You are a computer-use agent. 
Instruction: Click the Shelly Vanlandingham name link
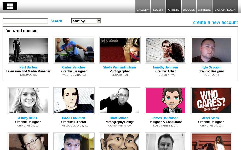point(119,67)
